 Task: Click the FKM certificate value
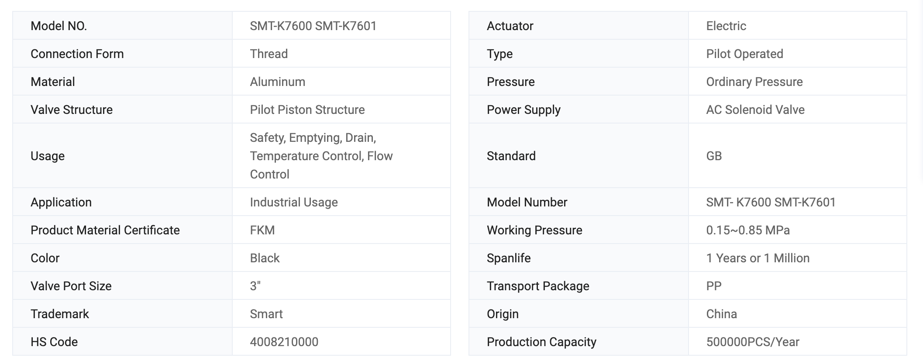click(262, 230)
